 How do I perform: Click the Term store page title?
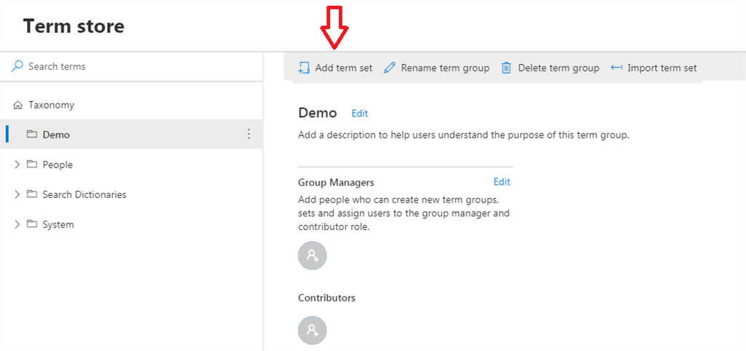coord(74,25)
